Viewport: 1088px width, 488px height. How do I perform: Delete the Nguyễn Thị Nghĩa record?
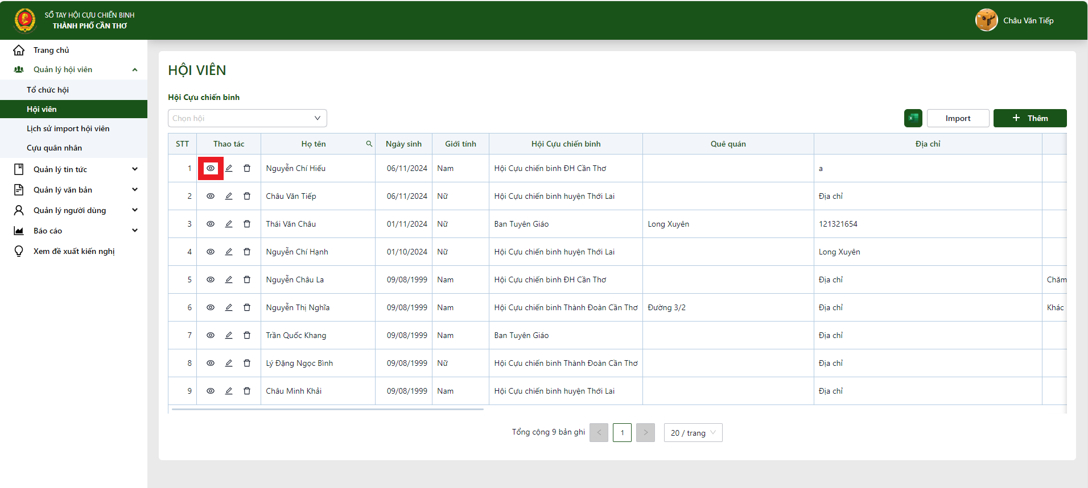click(247, 307)
